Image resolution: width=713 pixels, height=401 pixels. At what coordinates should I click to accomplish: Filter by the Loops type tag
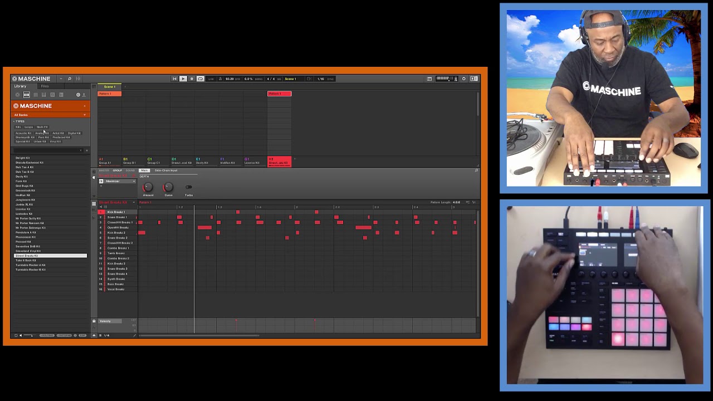pos(29,127)
